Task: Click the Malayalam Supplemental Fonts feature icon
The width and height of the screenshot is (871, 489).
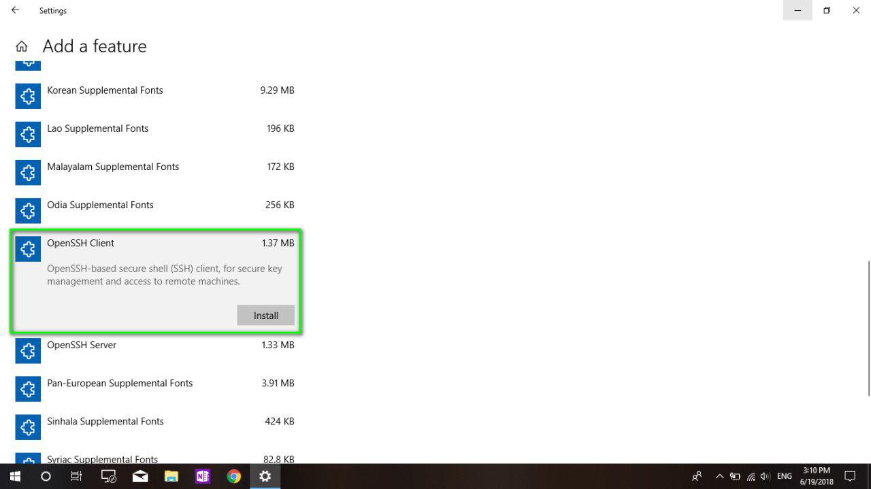Action: [x=28, y=173]
